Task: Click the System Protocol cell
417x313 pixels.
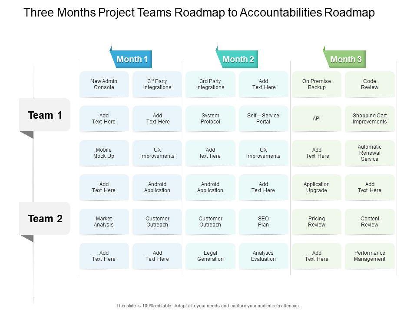Action: [x=210, y=119]
